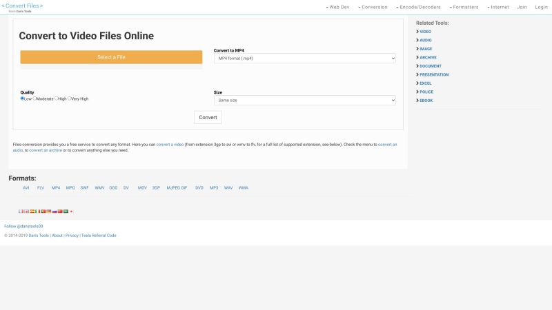This screenshot has height=310, width=552.
Task: Choose the Russian flag icon
Action: (55, 211)
